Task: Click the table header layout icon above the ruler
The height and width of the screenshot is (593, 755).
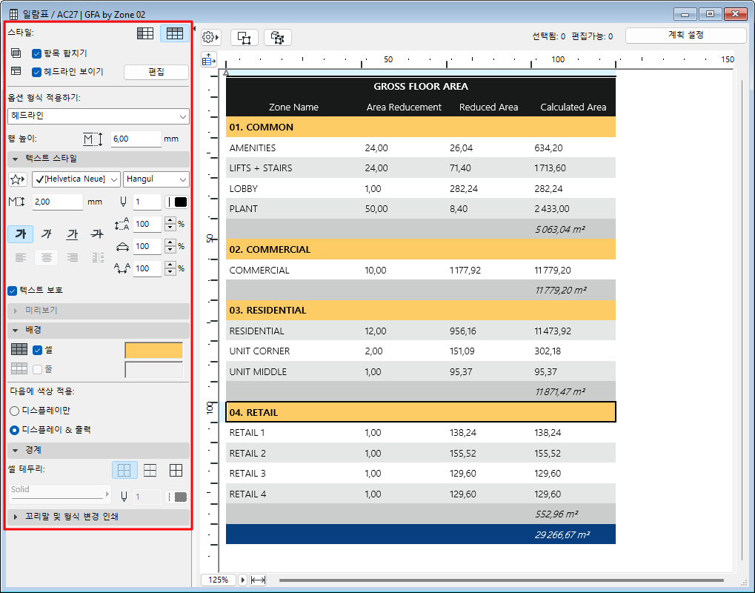Action: [x=208, y=59]
